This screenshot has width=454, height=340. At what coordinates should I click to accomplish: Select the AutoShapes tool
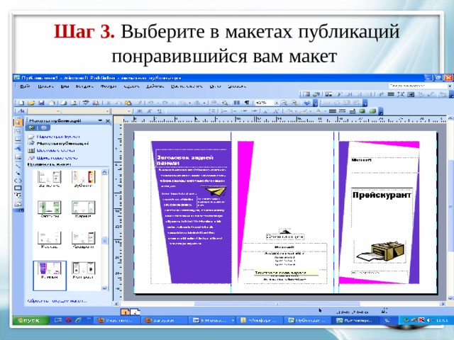click(x=18, y=195)
